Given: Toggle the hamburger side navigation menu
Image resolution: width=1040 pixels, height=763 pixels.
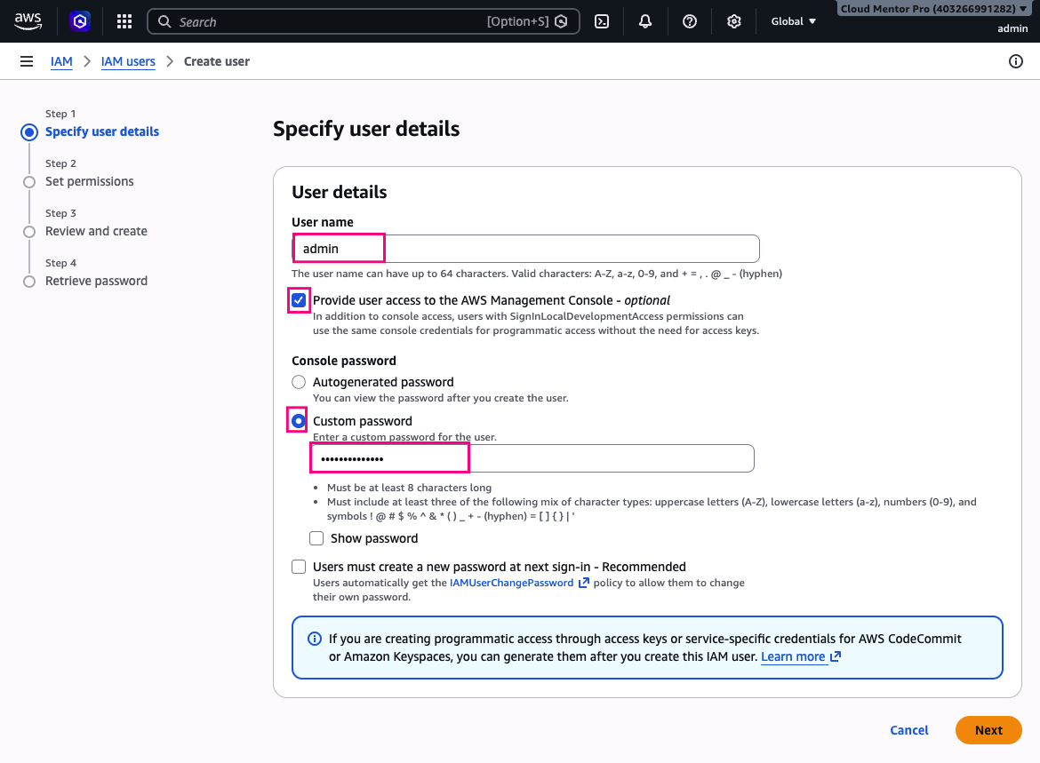Looking at the screenshot, I should point(27,61).
